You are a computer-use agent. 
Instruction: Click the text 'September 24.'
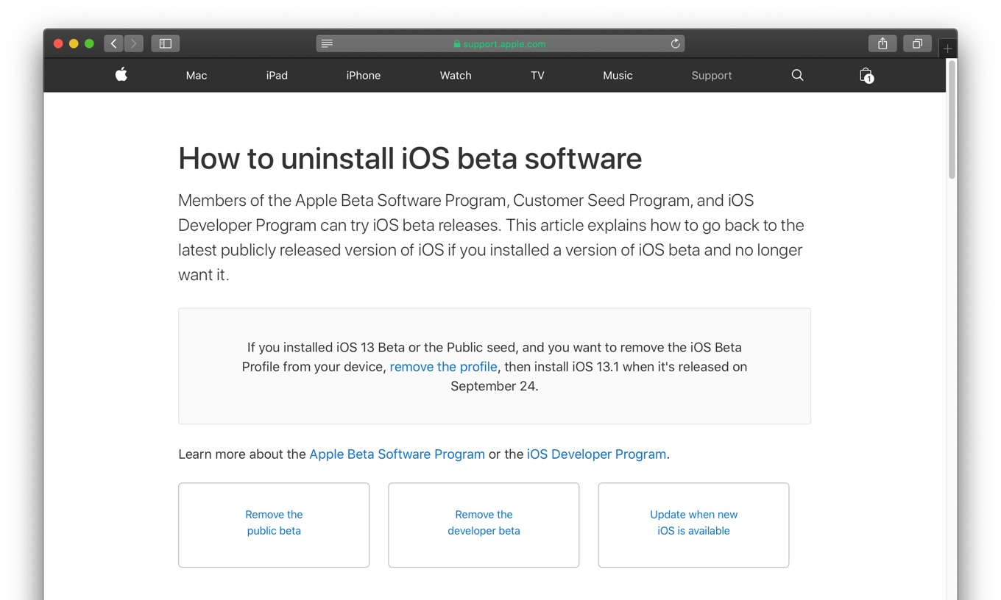495,386
